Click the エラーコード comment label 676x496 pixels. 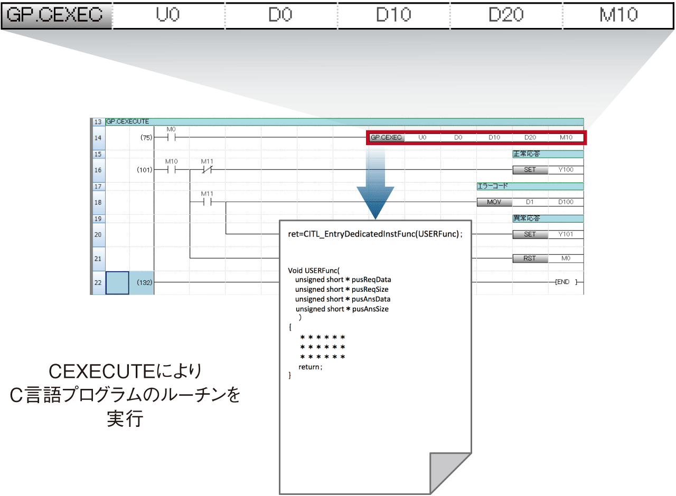click(492, 186)
